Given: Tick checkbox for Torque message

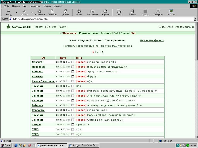Looking at the screenshot, I should point(73,124).
